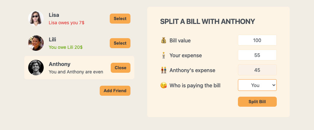314x130 pixels.
Task: Submit with the Split Bill button
Action: 257,102
